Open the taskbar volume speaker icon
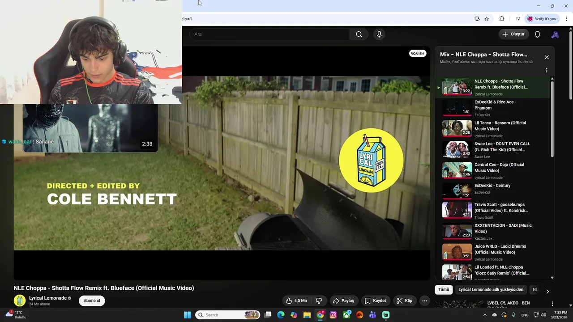The image size is (573, 322). pyautogui.click(x=543, y=315)
